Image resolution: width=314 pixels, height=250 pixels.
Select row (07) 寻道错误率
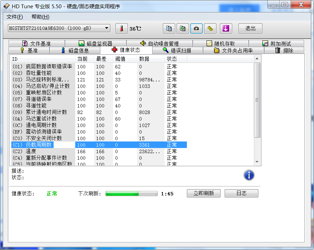(x=99, y=99)
